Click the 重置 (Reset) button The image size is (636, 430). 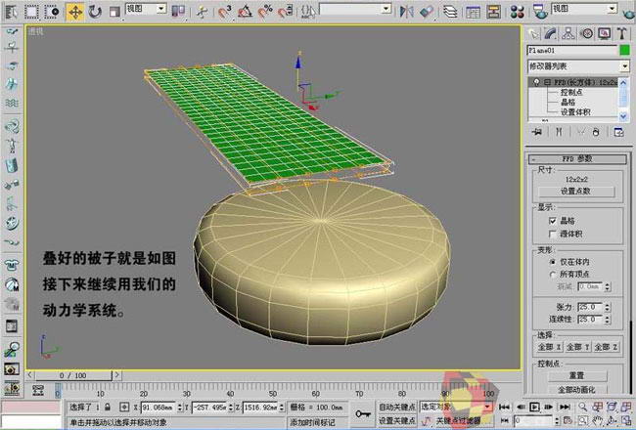click(x=581, y=375)
